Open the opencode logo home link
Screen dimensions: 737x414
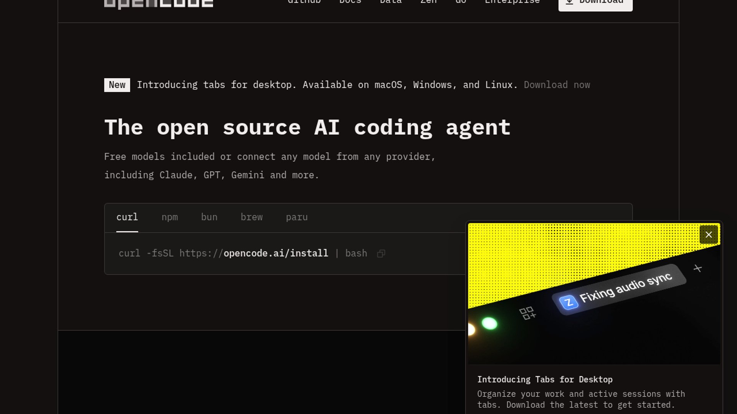(159, 4)
